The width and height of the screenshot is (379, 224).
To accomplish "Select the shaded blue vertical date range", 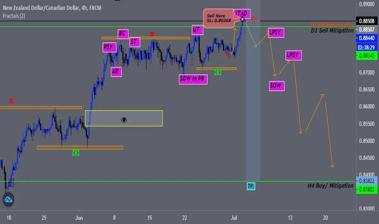I will (253, 91).
